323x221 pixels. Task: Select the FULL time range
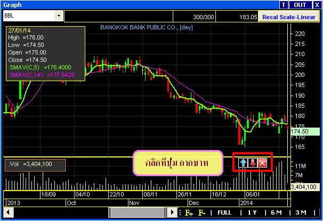click(x=224, y=212)
